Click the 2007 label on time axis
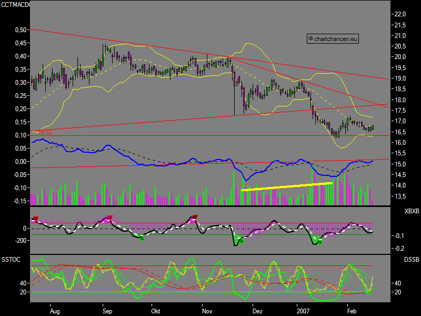The image size is (421, 316). tap(304, 311)
